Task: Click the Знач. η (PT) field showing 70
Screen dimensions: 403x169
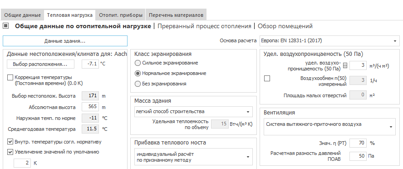Action: pos(358,143)
